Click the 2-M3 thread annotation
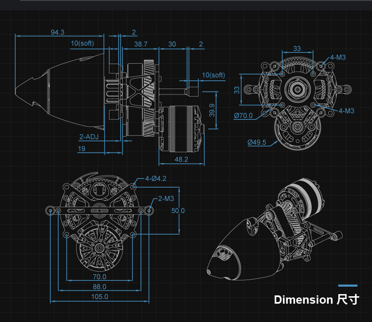Image resolution: width=372 pixels, height=322 pixels. (166, 199)
